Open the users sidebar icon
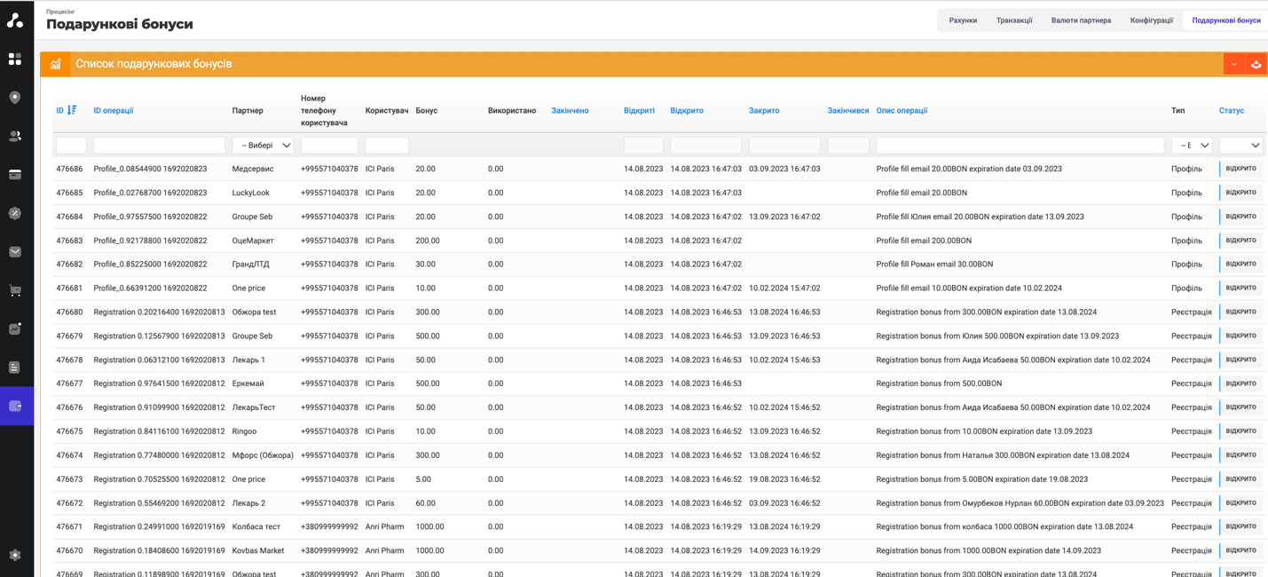Screen dimensions: 1268x577 click(15, 137)
